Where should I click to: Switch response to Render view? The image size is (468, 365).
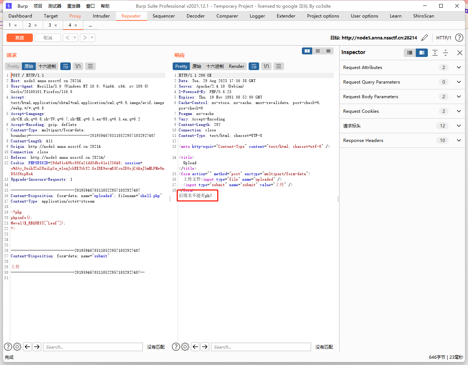pos(237,66)
